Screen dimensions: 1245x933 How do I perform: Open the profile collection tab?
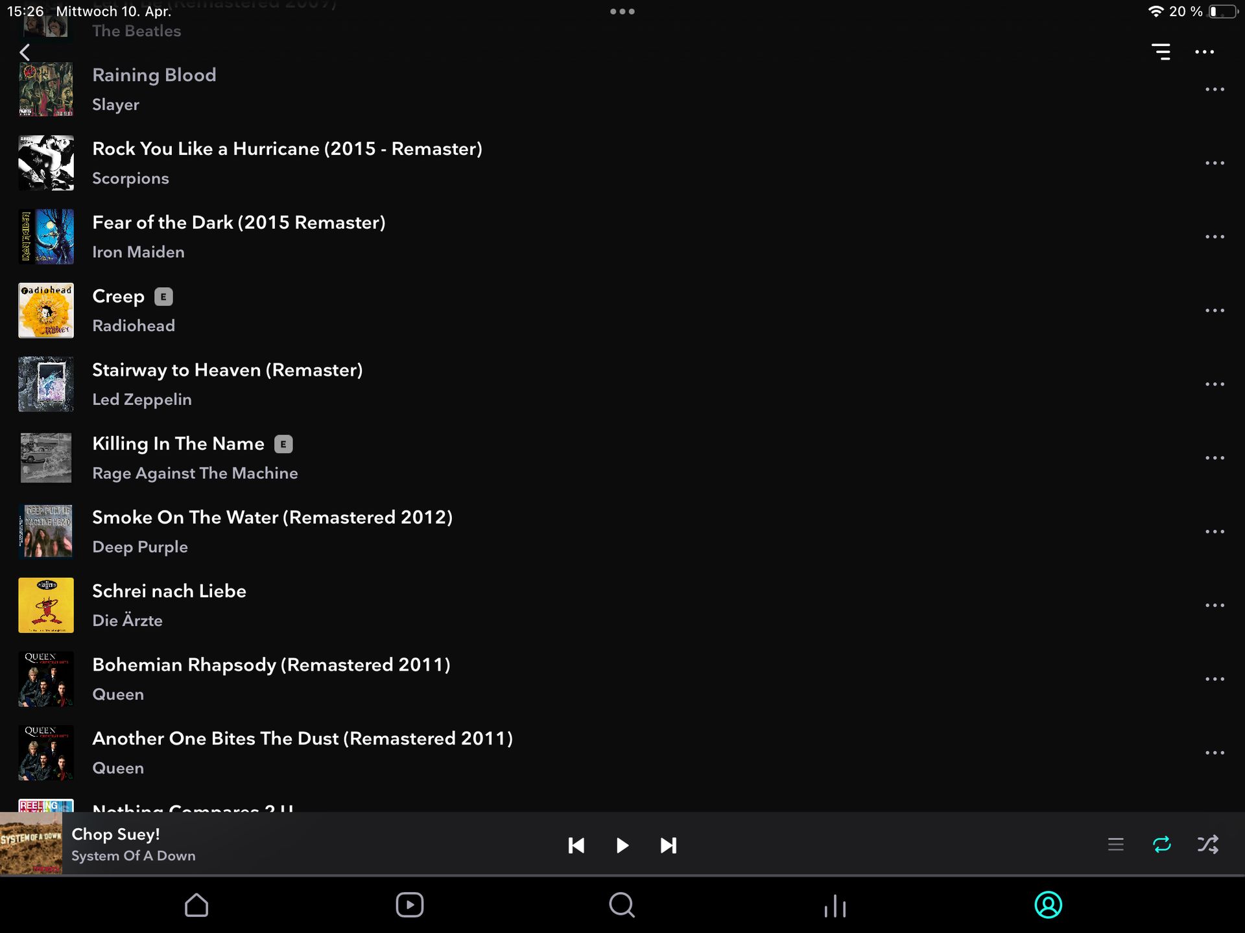1048,905
